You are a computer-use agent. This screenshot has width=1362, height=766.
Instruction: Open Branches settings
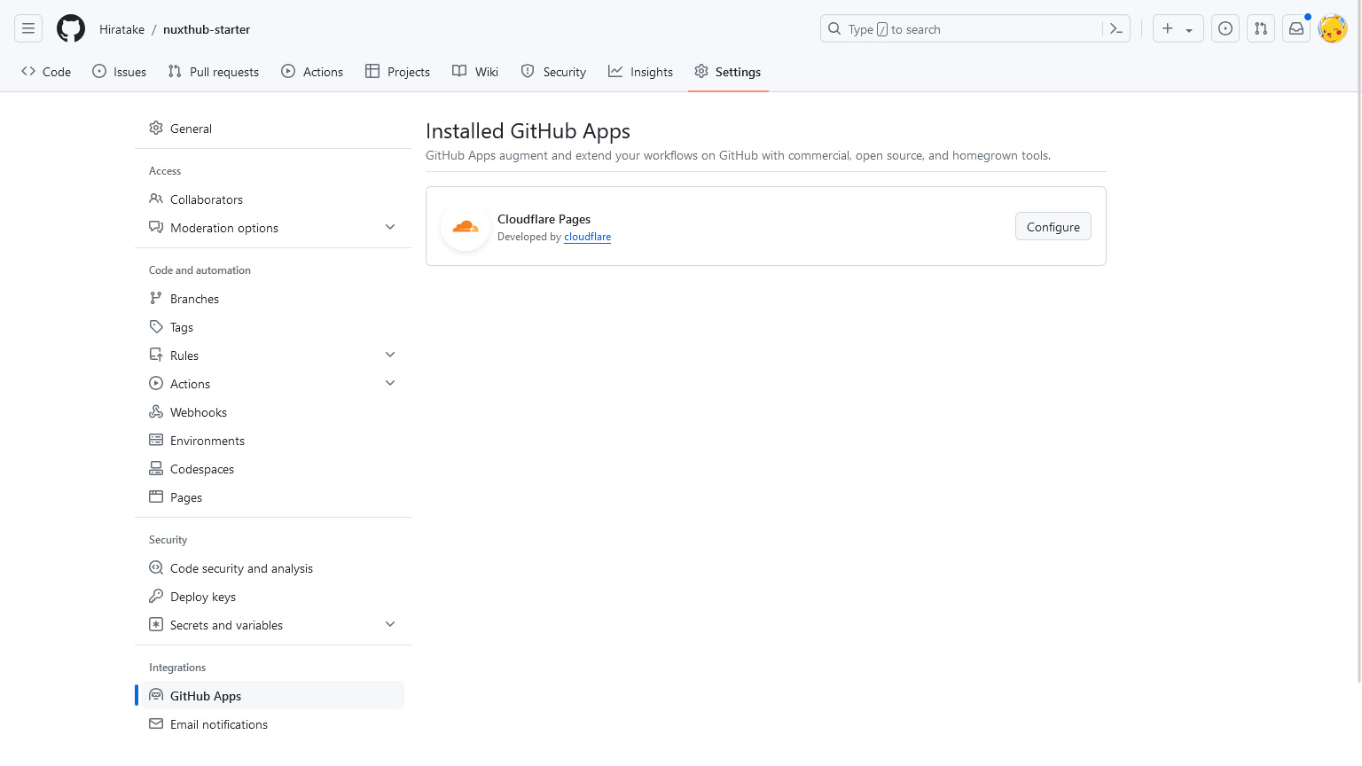pos(273,299)
